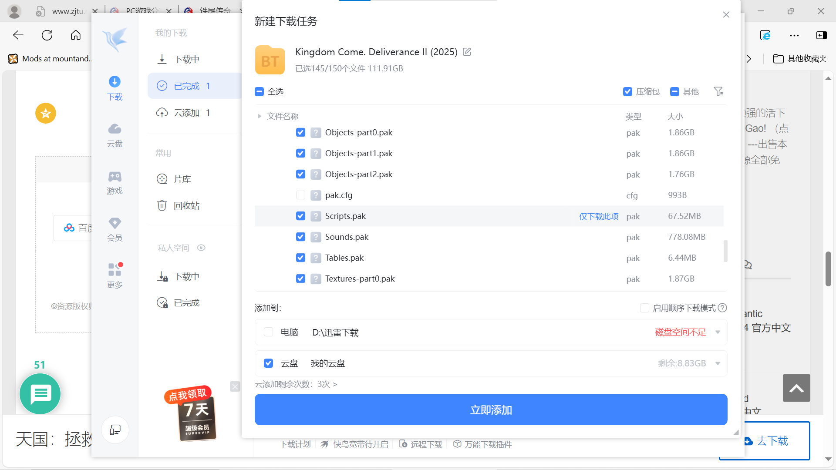The image size is (836, 470).
Task: Click the 私人空间 eye visibility icon
Action: click(x=201, y=248)
